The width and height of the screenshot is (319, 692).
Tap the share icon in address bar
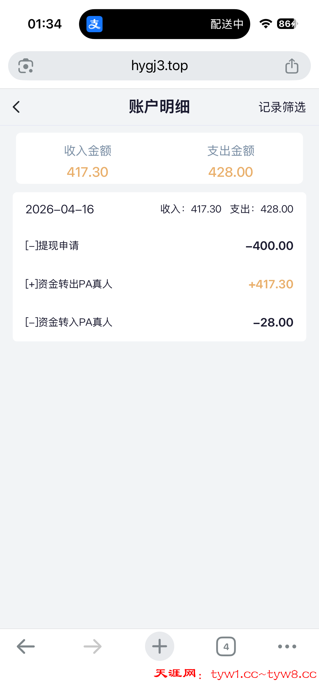coord(292,66)
